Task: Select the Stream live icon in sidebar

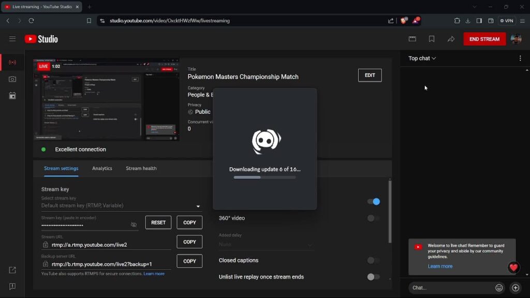Action: click(x=12, y=63)
